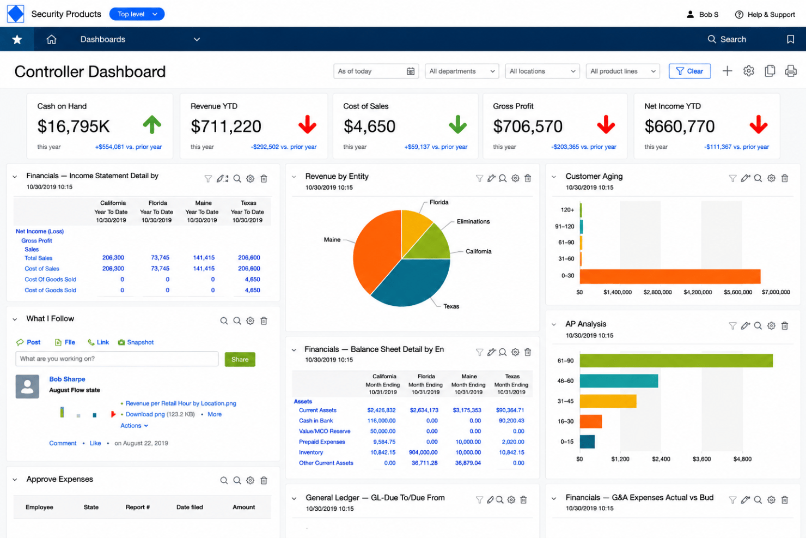Open the All product lines dropdown
The width and height of the screenshot is (806, 538).
click(622, 71)
